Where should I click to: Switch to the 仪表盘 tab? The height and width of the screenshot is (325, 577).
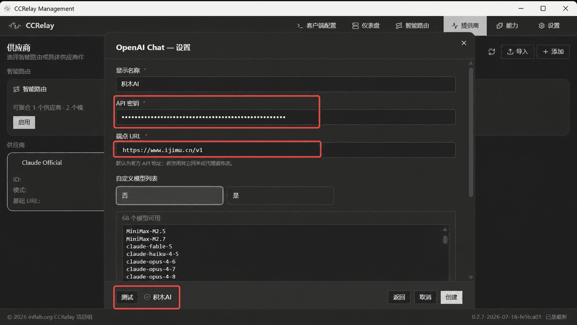point(366,26)
